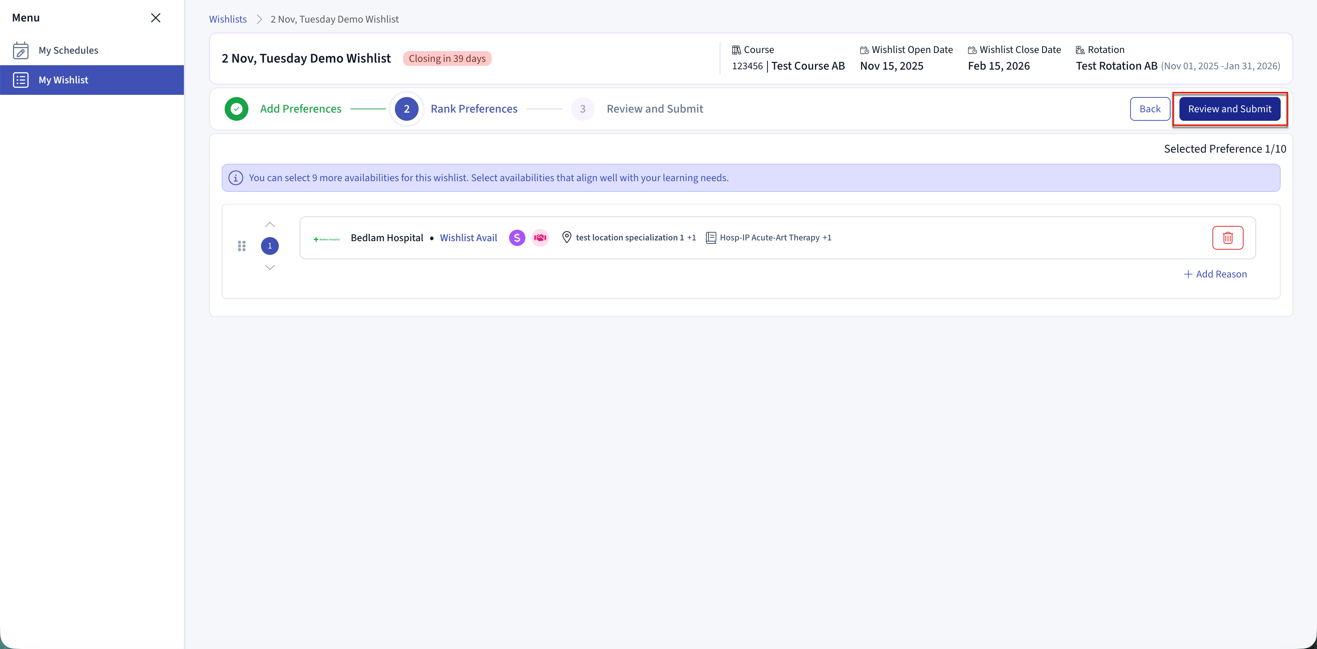
Task: Click the location pin icon
Action: pos(567,237)
